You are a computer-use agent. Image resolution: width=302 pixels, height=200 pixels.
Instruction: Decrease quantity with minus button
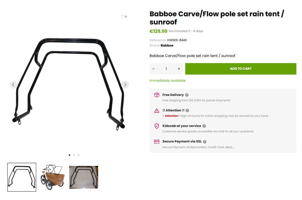point(154,69)
